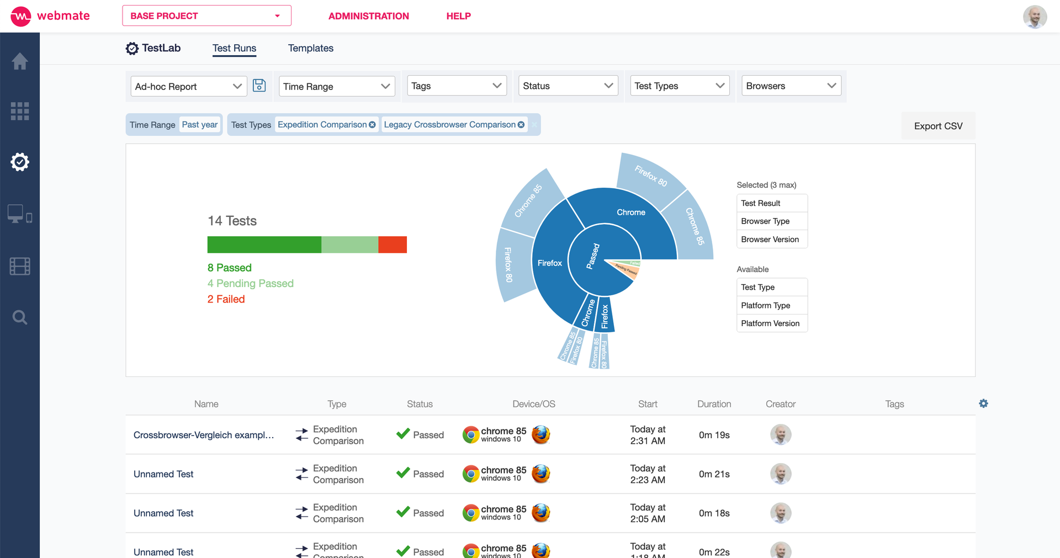Open the devices monitor sidebar icon
The width and height of the screenshot is (1060, 558).
pos(20,214)
